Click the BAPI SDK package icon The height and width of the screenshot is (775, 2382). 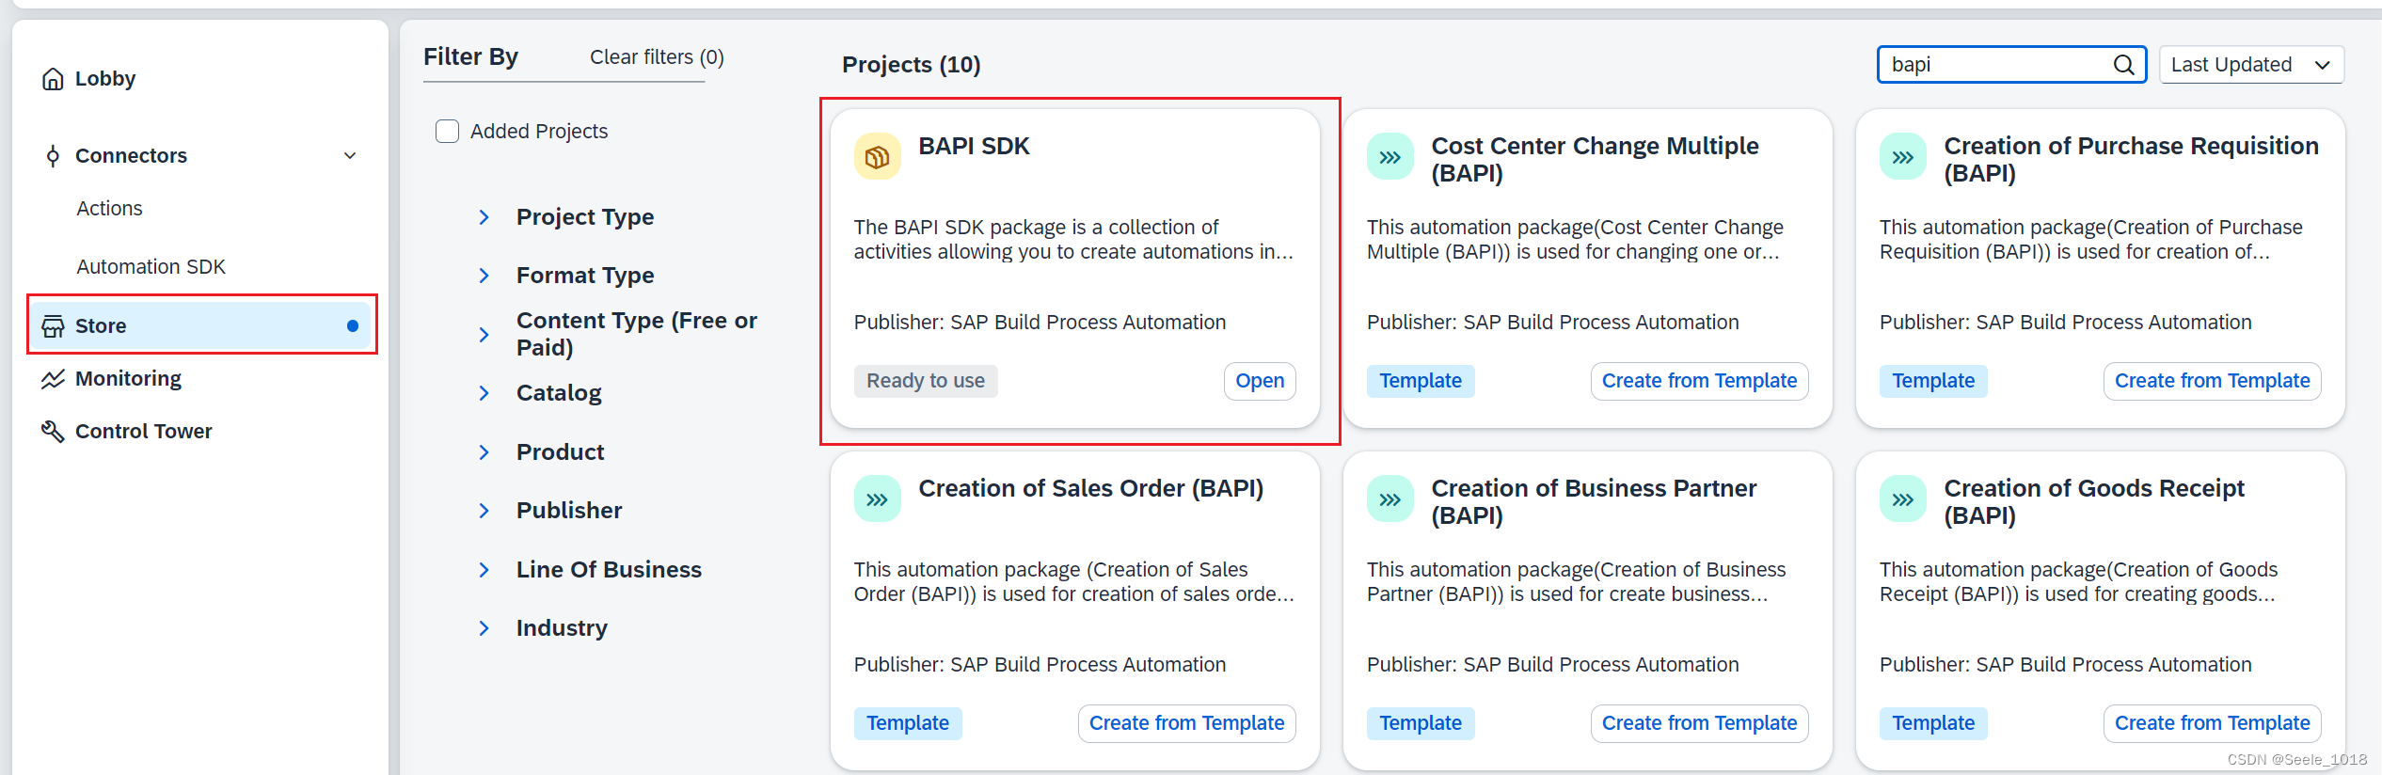(x=877, y=157)
